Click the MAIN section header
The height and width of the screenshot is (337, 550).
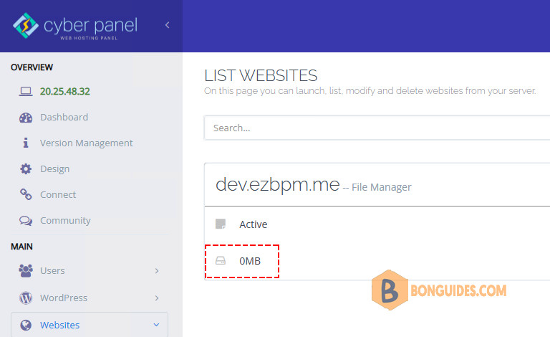(x=21, y=247)
